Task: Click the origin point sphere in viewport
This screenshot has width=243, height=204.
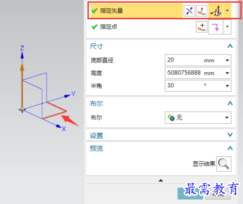Action: (x=22, y=110)
